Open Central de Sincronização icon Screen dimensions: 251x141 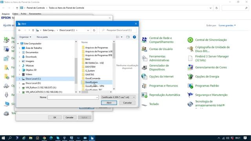click(x=190, y=40)
